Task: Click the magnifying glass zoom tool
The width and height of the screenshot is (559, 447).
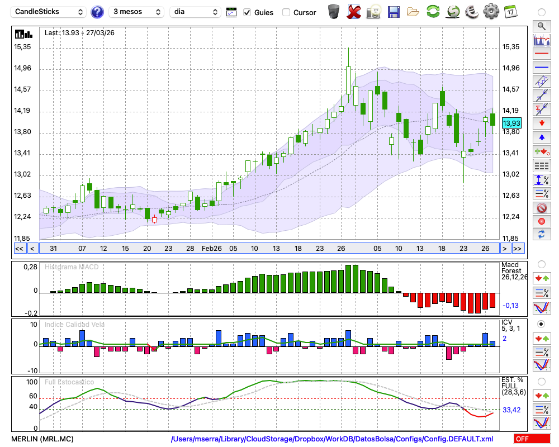Action: [x=541, y=26]
